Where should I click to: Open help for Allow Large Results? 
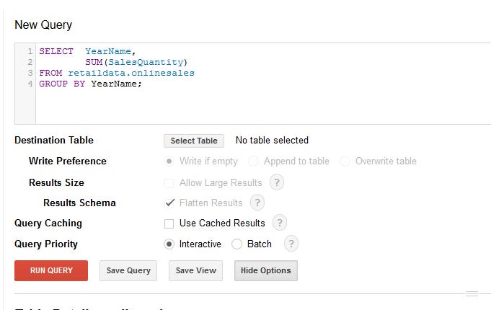277,182
